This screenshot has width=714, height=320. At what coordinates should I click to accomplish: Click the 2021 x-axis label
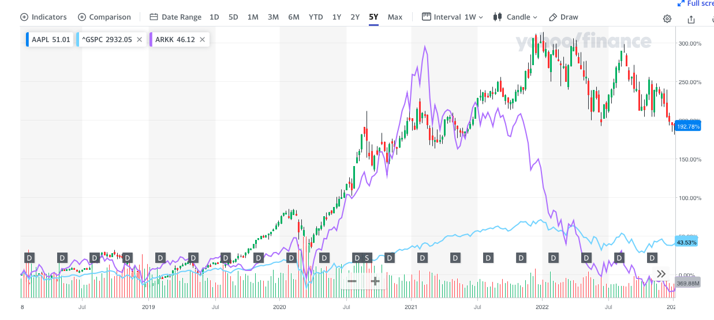click(412, 307)
